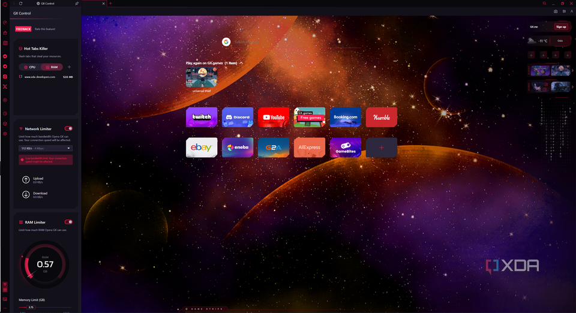This screenshot has width=576, height=313.
Task: Click the GX Control vertical dots menu
Action: click(14, 4)
